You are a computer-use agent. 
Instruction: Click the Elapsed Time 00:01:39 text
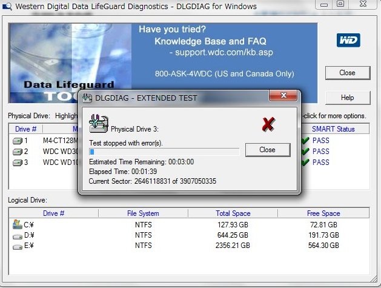(123, 172)
